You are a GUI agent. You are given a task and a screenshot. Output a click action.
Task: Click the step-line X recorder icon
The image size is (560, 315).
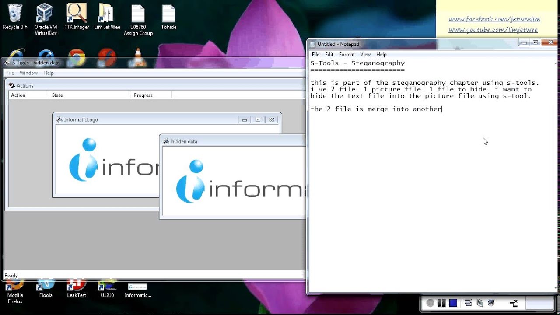coord(514,303)
